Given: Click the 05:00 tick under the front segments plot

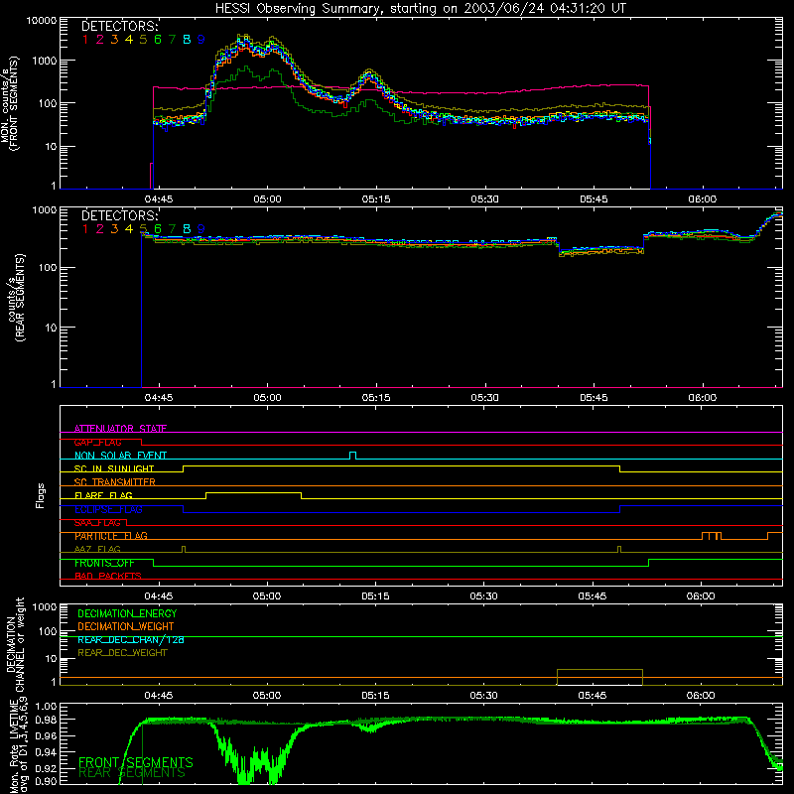Looking at the screenshot, I should 267,199.
